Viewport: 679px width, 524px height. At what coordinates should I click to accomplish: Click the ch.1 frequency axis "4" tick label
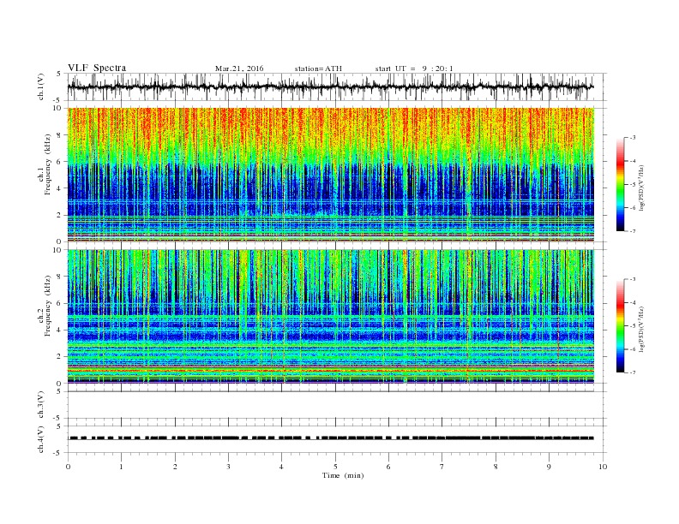click(x=59, y=188)
